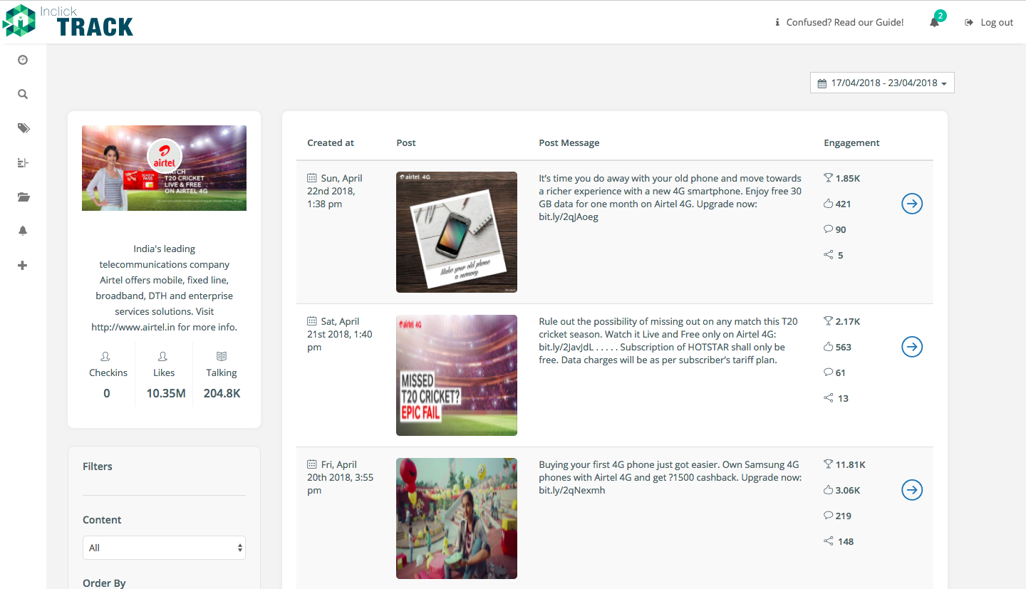Click the Talking book icon
The image size is (1026, 589).
(x=222, y=356)
